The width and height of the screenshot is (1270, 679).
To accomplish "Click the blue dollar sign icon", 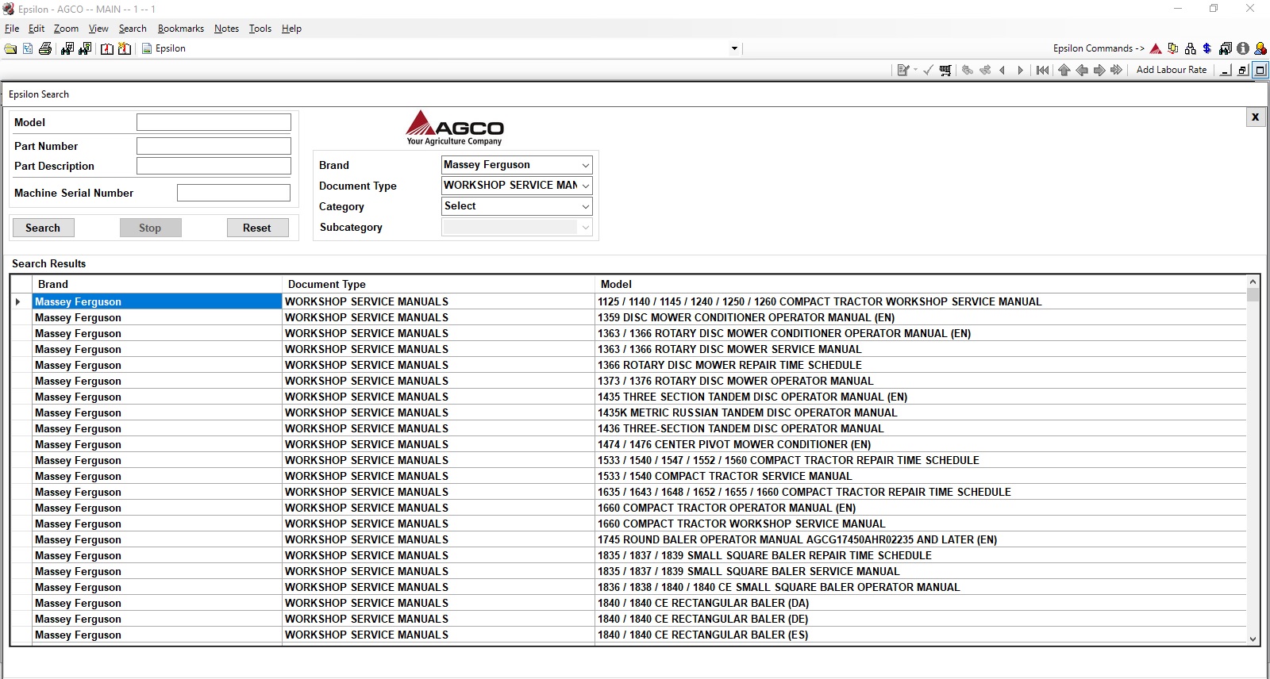I will (x=1207, y=48).
